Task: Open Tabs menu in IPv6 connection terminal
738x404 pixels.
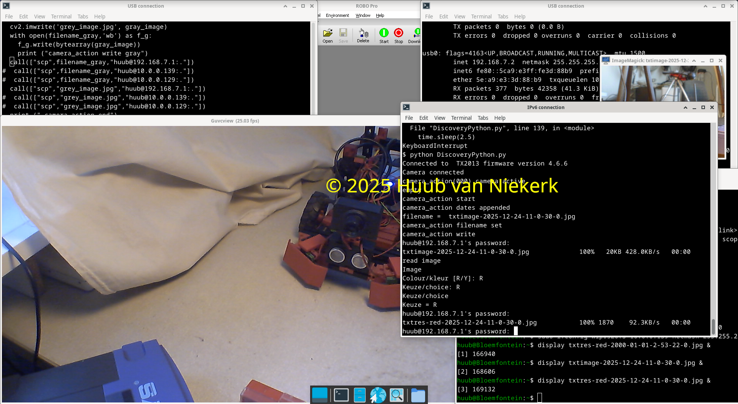Action: click(483, 118)
